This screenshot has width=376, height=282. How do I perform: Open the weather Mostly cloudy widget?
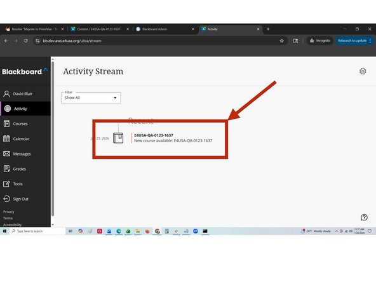tap(316, 231)
